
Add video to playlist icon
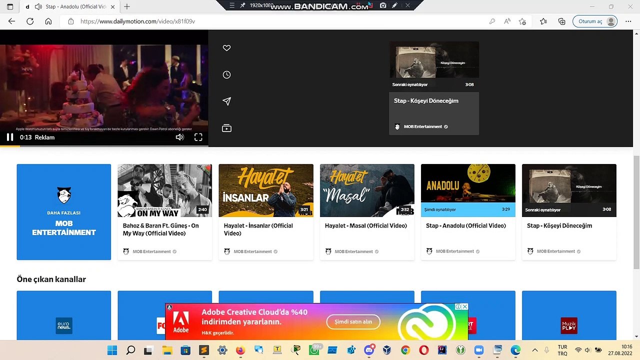[x=226, y=128]
